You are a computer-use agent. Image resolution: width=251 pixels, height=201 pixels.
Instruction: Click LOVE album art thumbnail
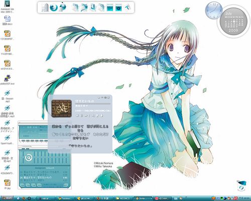coord(61,109)
